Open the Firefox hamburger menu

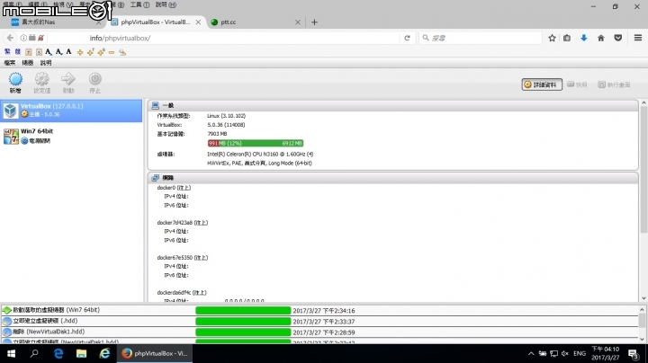638,38
